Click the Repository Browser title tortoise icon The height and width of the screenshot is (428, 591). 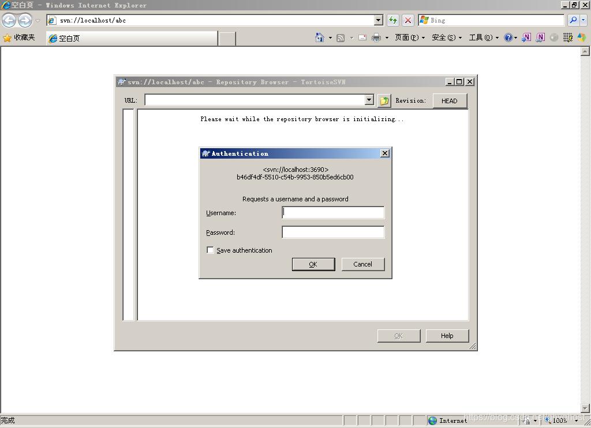(122, 82)
